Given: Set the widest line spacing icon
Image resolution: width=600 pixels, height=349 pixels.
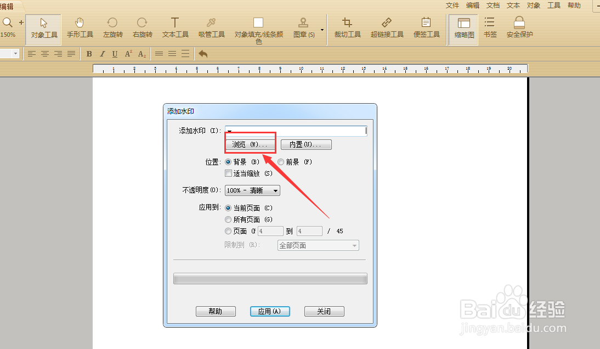Looking at the screenshot, I should pyautogui.click(x=185, y=54).
